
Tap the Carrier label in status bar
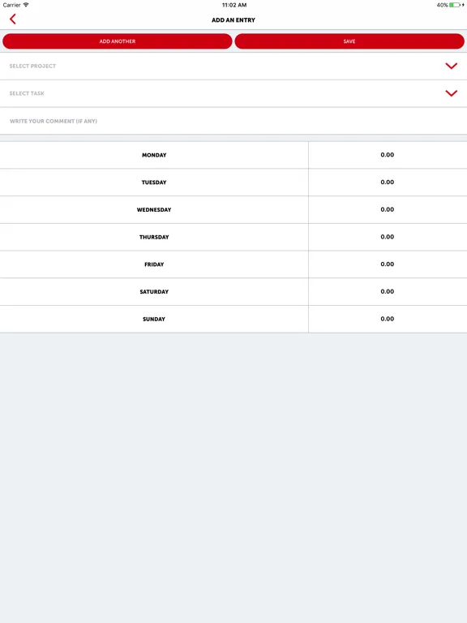point(11,5)
